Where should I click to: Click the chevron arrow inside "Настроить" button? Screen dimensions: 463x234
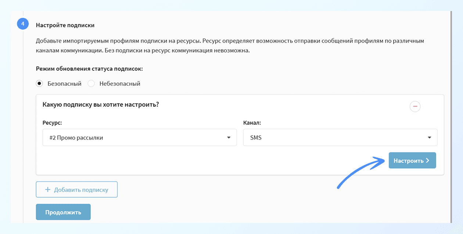click(427, 160)
